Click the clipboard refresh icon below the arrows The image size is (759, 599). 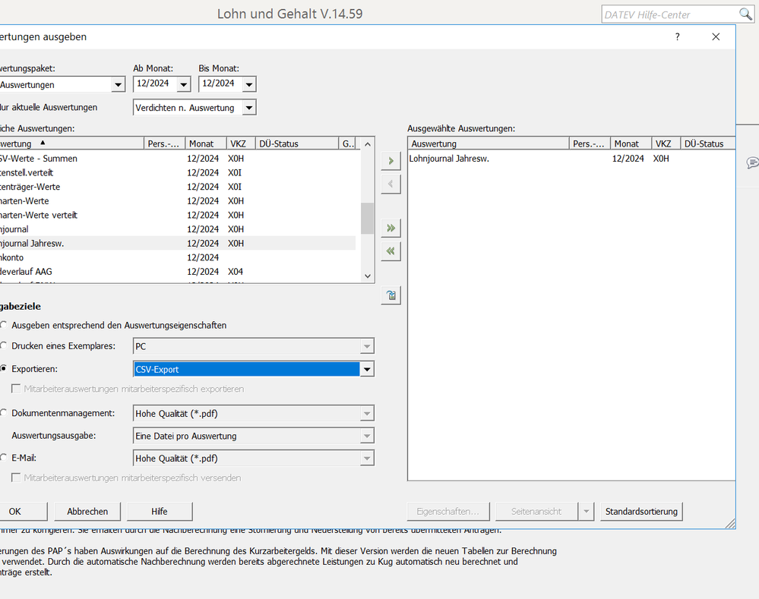pos(391,295)
